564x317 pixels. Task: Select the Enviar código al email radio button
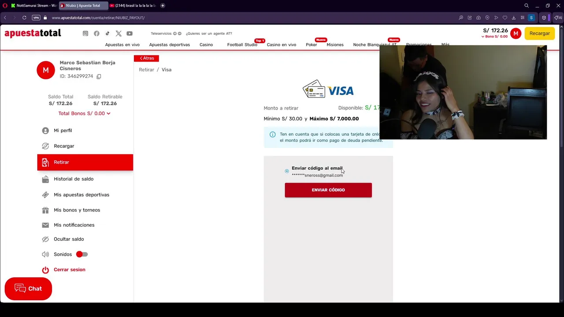(287, 171)
